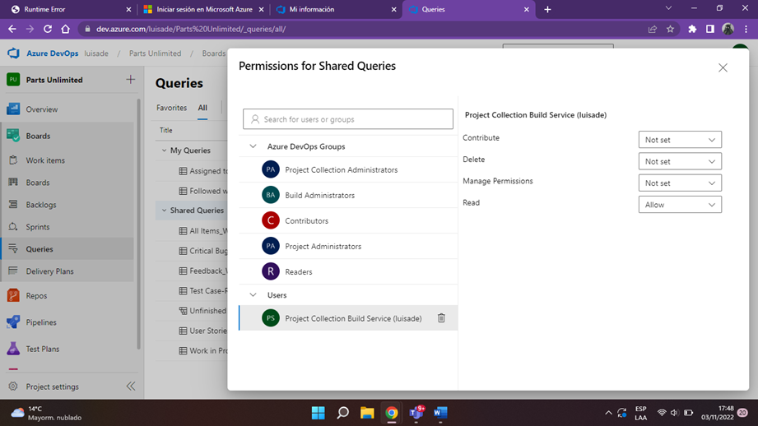
Task: Open Backlogs in sidebar
Action: click(40, 205)
